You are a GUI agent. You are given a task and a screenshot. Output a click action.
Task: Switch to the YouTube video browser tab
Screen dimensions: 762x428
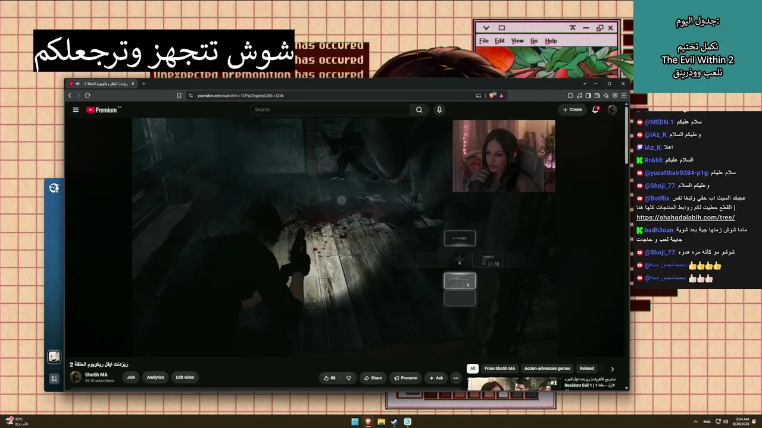[x=101, y=84]
